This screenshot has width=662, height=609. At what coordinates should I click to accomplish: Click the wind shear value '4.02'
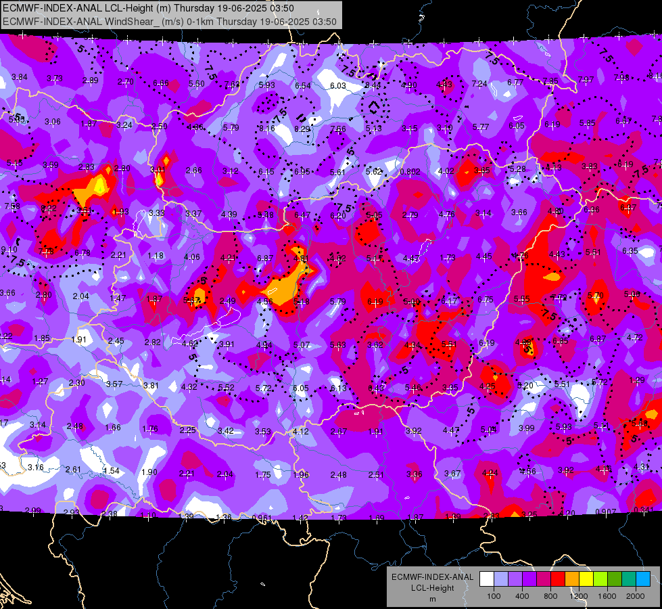click(446, 171)
